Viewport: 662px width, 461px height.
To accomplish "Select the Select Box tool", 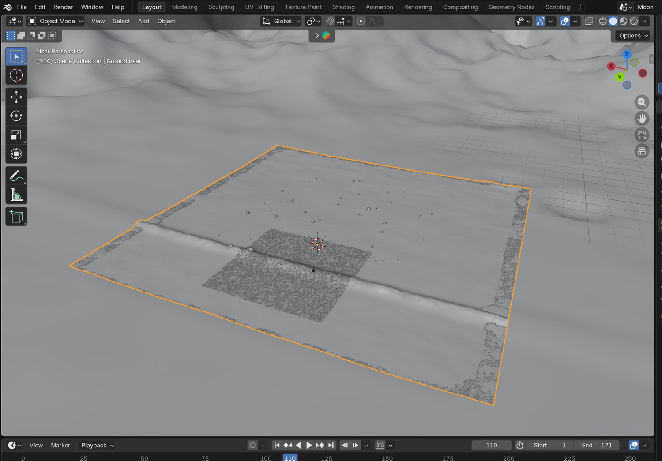I will click(x=16, y=56).
